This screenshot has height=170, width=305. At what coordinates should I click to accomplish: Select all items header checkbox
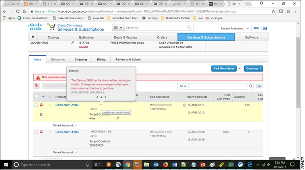[x=36, y=96]
